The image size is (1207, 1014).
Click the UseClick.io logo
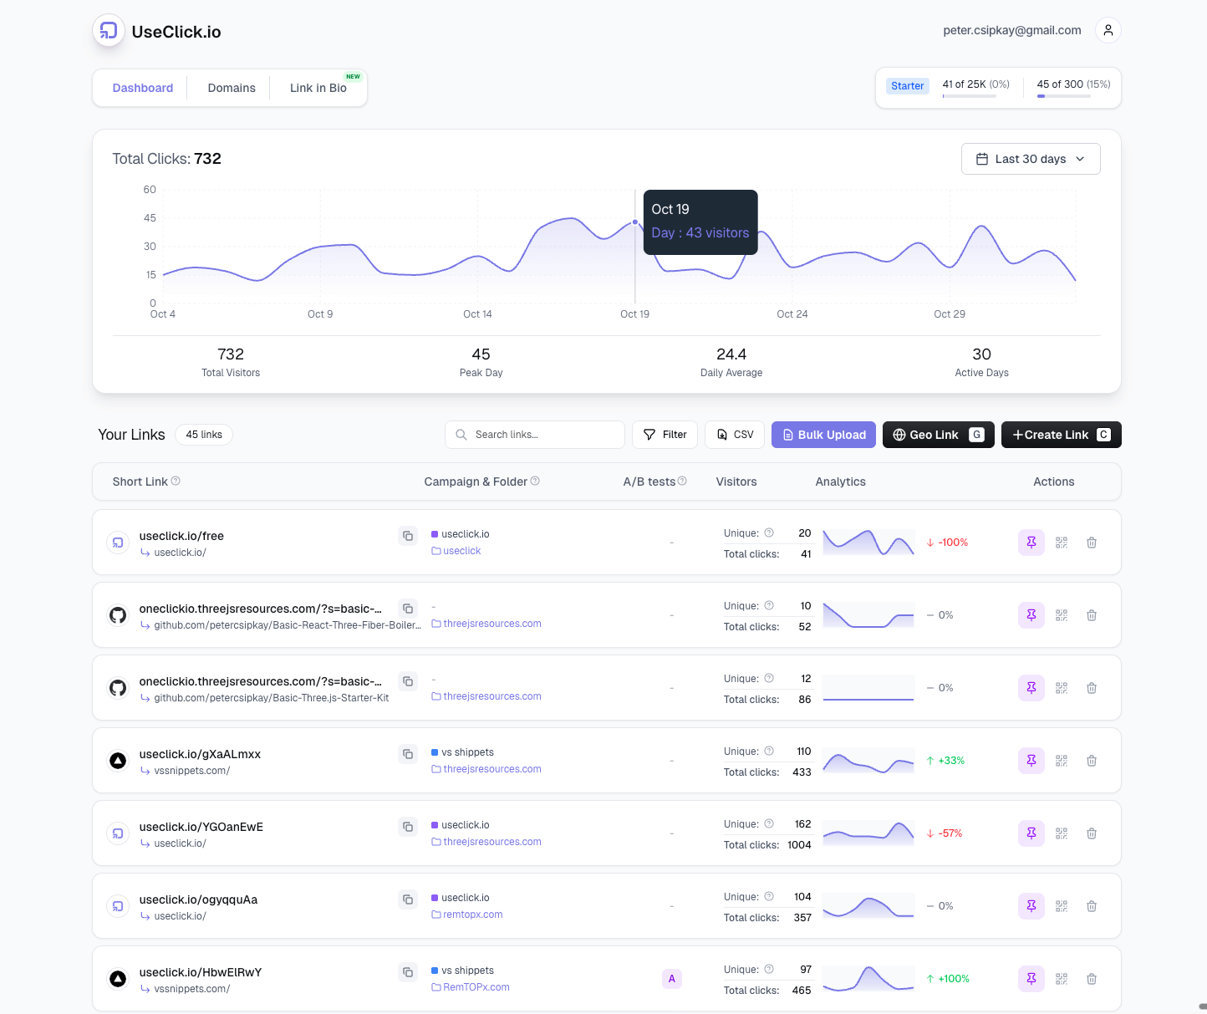tap(109, 30)
